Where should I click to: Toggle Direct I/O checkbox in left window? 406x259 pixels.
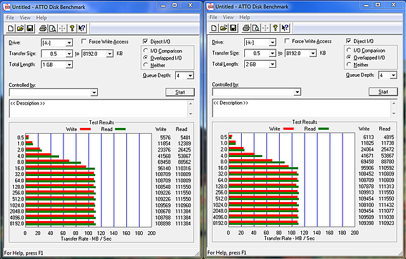(x=145, y=41)
